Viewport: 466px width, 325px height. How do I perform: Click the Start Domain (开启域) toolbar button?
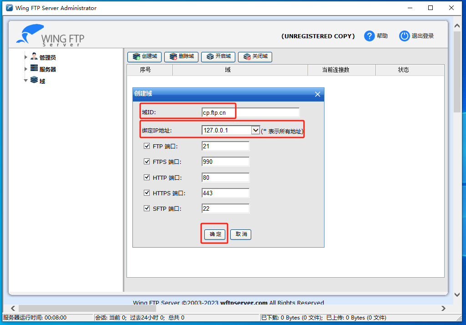pyautogui.click(x=218, y=56)
